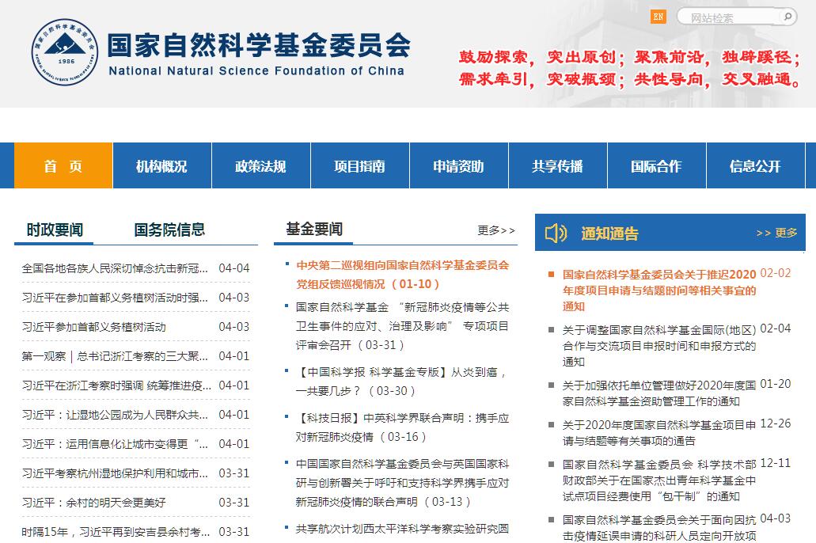The width and height of the screenshot is (816, 543).
Task: Click the National Natural Science Foundation of China subtitle
Action: coord(256,70)
